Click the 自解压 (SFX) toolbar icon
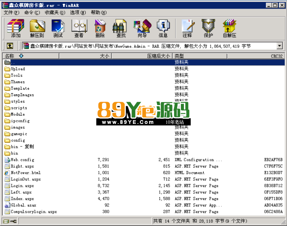The height and width of the screenshot is (226, 287). [230, 28]
